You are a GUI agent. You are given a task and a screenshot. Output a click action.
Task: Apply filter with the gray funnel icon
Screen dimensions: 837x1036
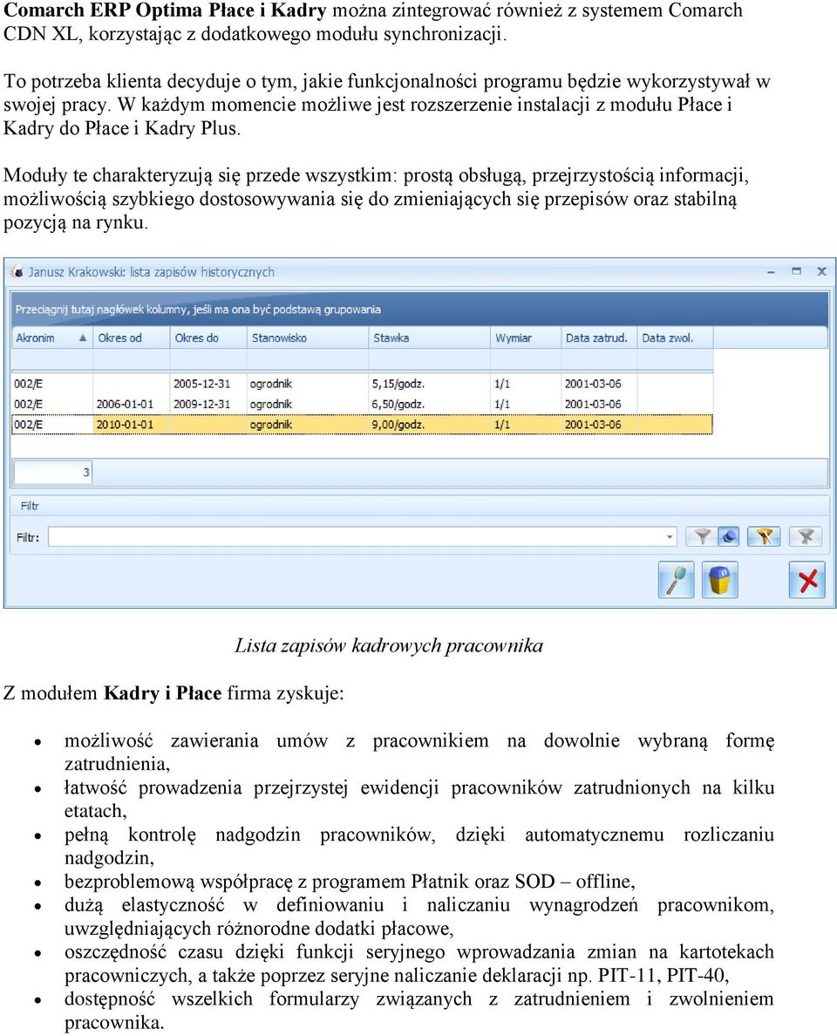click(x=702, y=536)
